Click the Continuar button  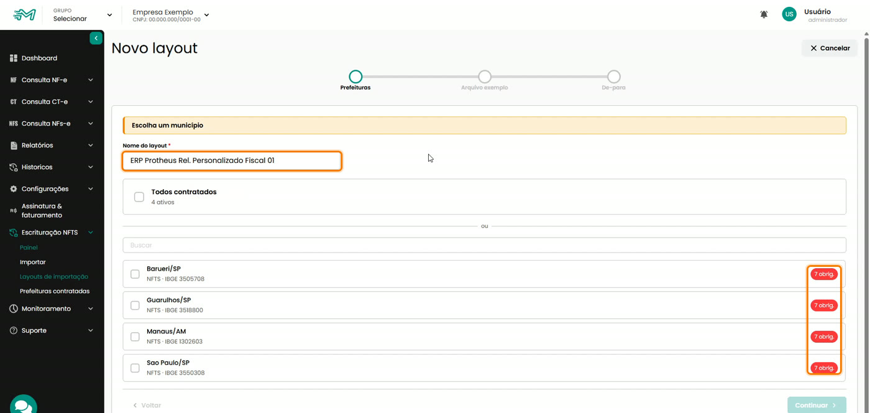tap(817, 405)
